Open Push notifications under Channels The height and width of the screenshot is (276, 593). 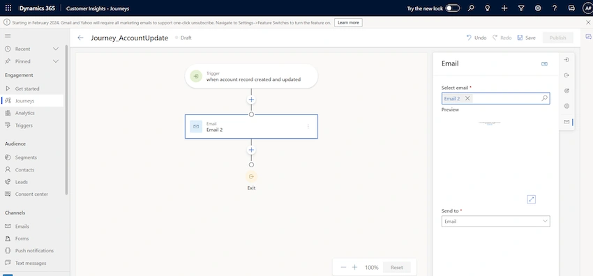point(32,251)
